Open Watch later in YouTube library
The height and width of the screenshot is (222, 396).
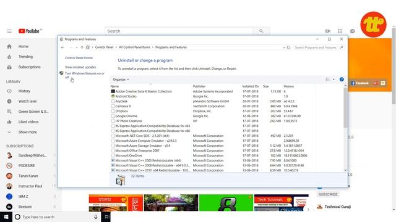pos(27,101)
